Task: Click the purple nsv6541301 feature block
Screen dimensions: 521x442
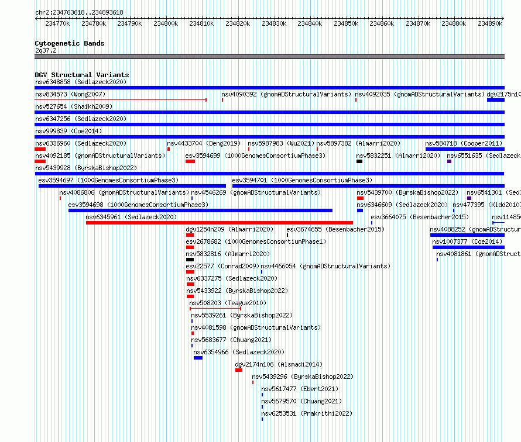Action: pos(469,198)
